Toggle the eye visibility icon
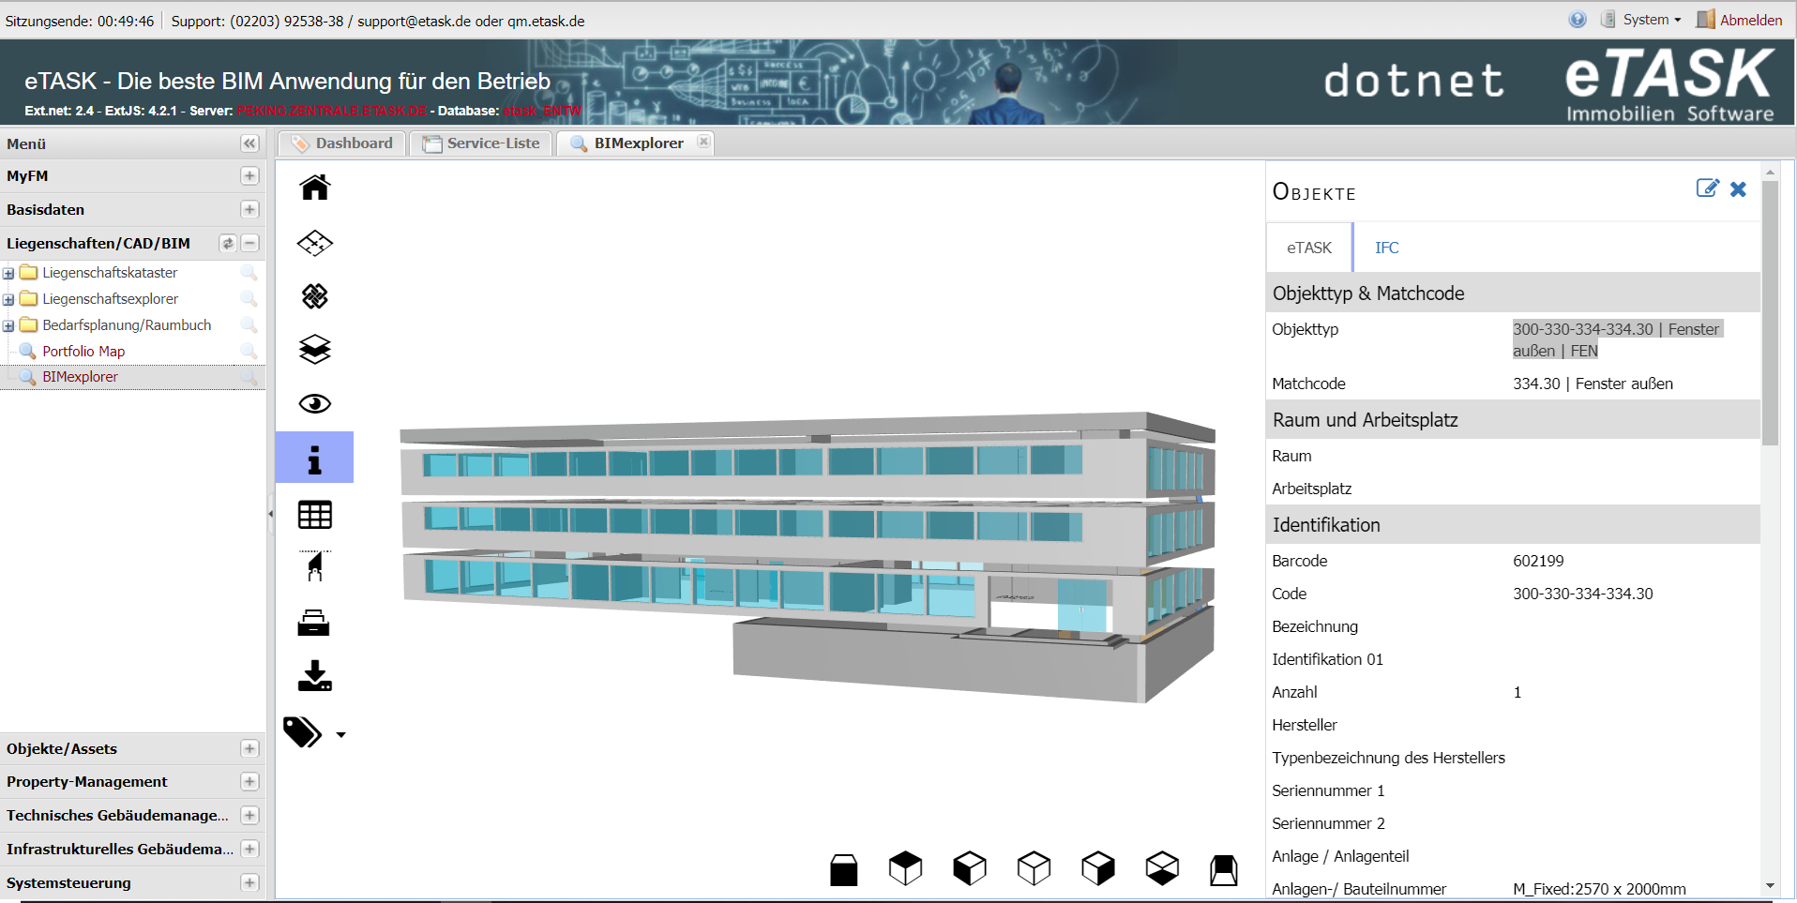This screenshot has width=1797, height=903. click(315, 404)
